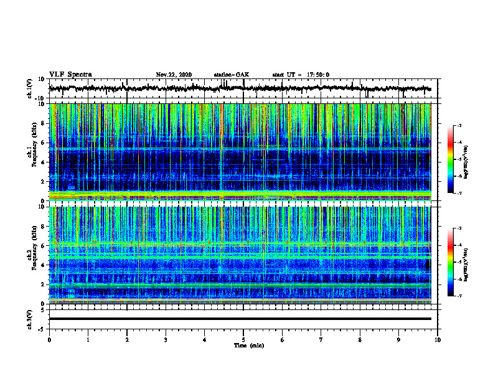
Task: Click the ch.2 spectrogram color bar
Action: (450, 262)
